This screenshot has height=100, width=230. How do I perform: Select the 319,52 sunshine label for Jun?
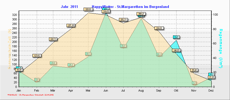pyautogui.click(x=106, y=12)
